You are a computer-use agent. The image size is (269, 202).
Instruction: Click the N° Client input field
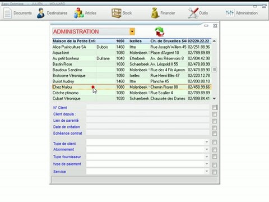tap(148, 107)
